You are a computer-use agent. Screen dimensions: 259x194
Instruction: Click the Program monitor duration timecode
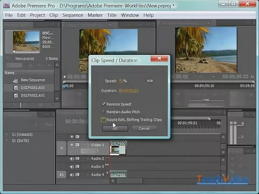tap(236, 76)
